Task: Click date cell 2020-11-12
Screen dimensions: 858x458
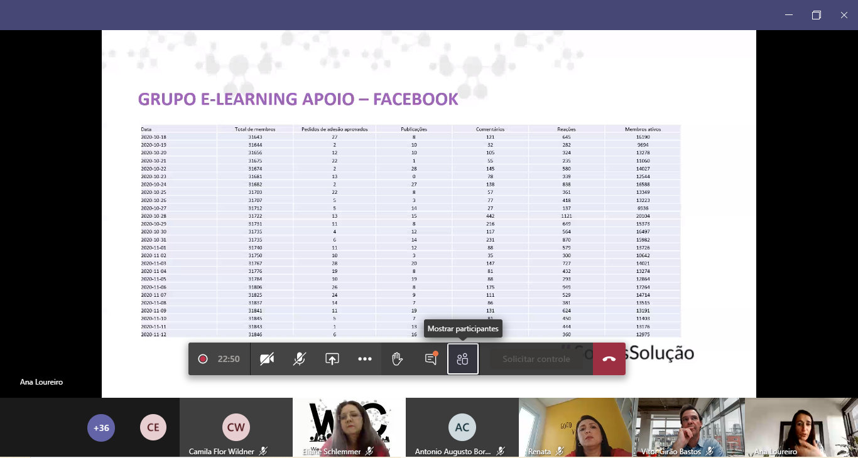Action: (x=154, y=334)
